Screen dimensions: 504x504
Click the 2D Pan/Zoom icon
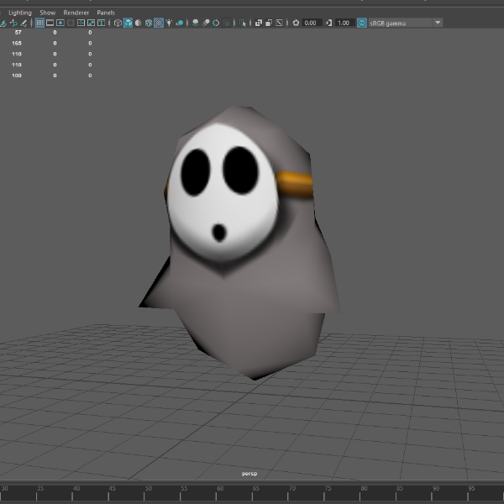[x=13, y=23]
